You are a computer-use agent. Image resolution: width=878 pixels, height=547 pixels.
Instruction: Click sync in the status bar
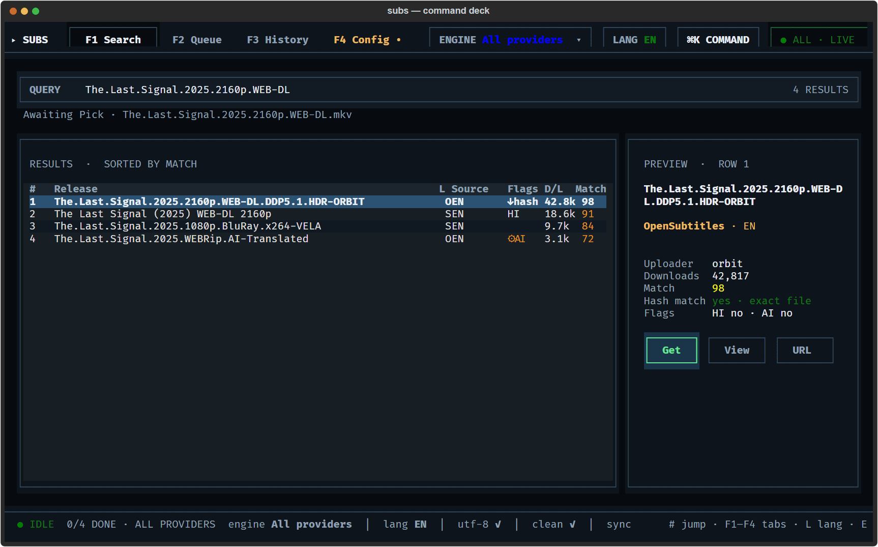pos(619,524)
